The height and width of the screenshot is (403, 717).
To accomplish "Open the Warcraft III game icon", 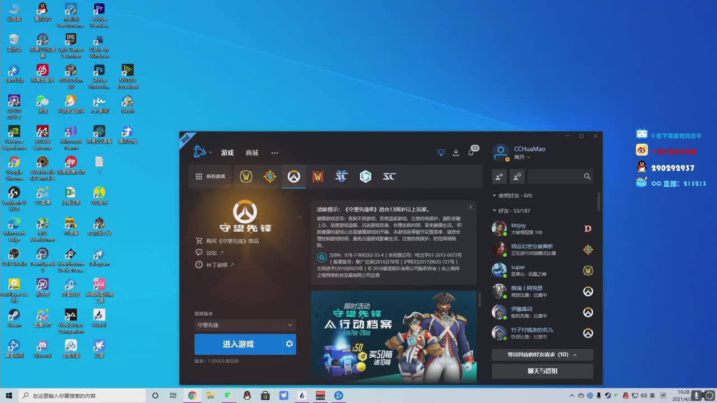I will (318, 176).
